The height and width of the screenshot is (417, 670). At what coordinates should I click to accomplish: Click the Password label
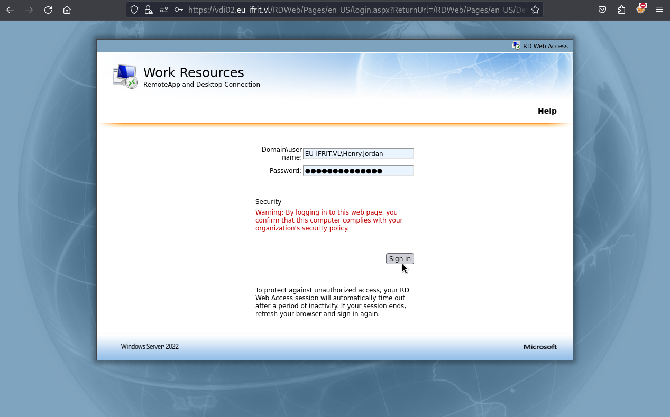point(285,171)
